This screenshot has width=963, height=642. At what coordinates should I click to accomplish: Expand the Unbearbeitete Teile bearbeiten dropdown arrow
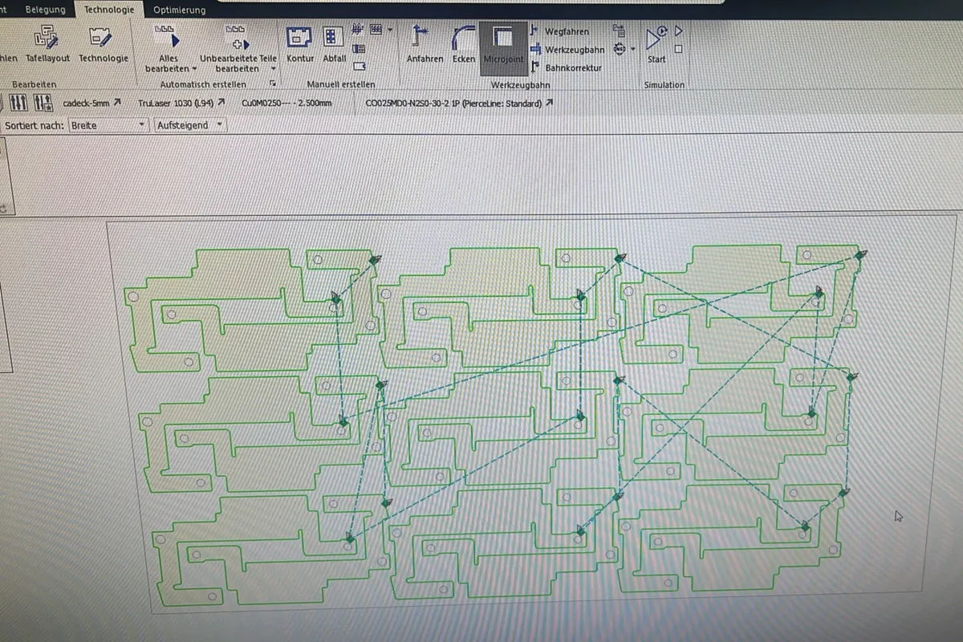point(273,69)
